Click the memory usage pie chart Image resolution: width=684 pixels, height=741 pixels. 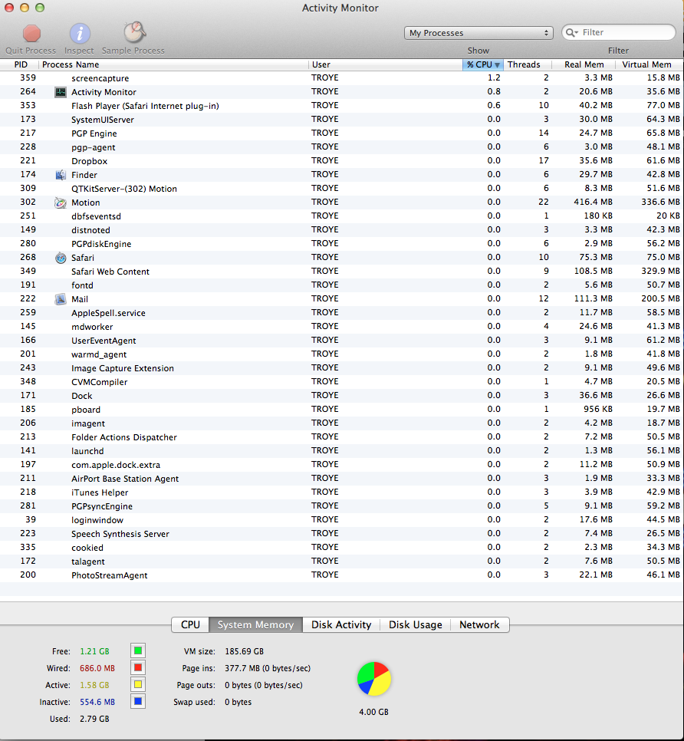click(x=374, y=679)
